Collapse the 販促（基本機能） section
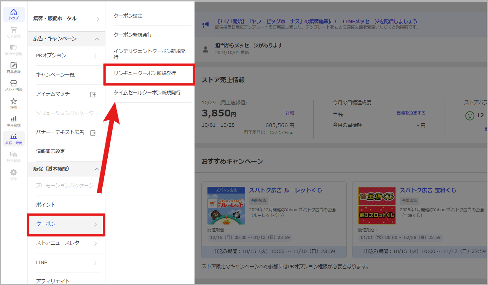The image size is (488, 285). pyautogui.click(x=97, y=169)
